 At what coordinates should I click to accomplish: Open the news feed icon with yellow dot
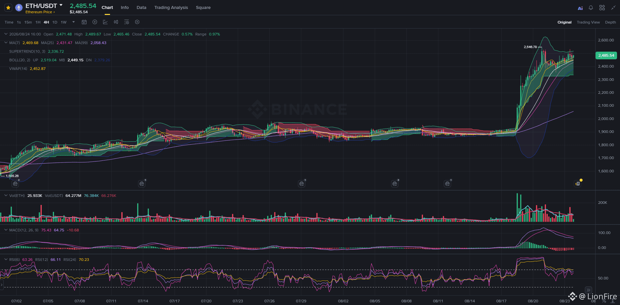pyautogui.click(x=578, y=183)
